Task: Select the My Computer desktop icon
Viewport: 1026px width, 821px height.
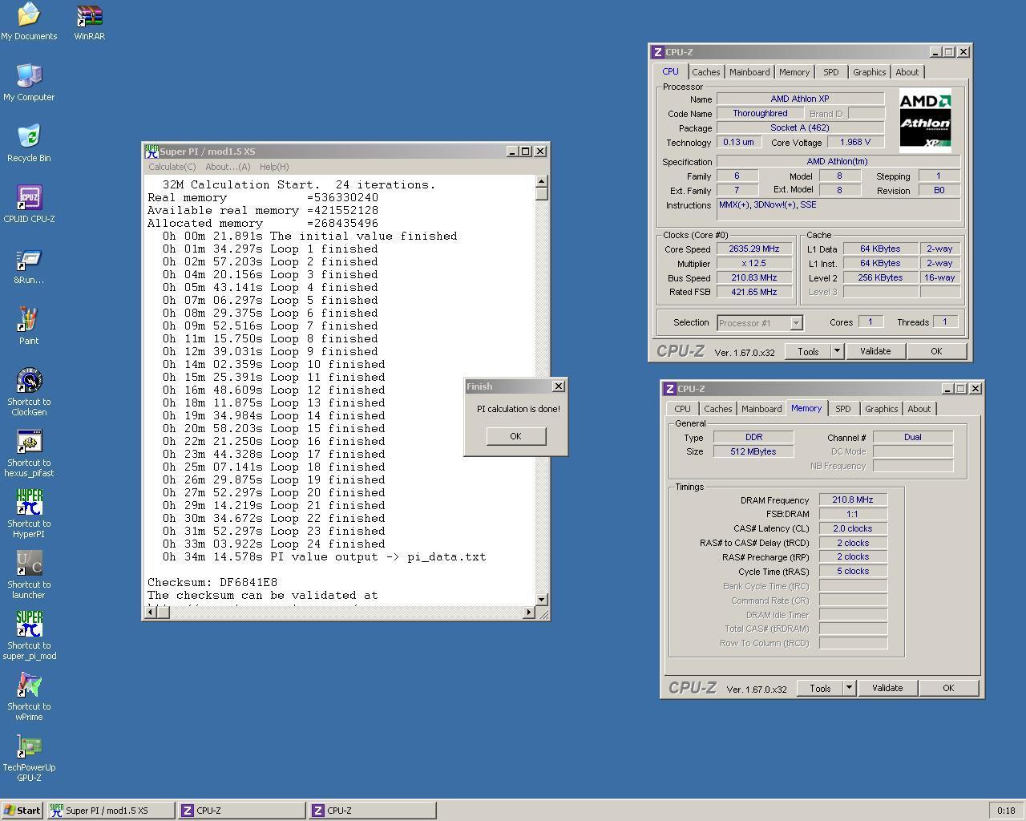Action: tap(29, 83)
